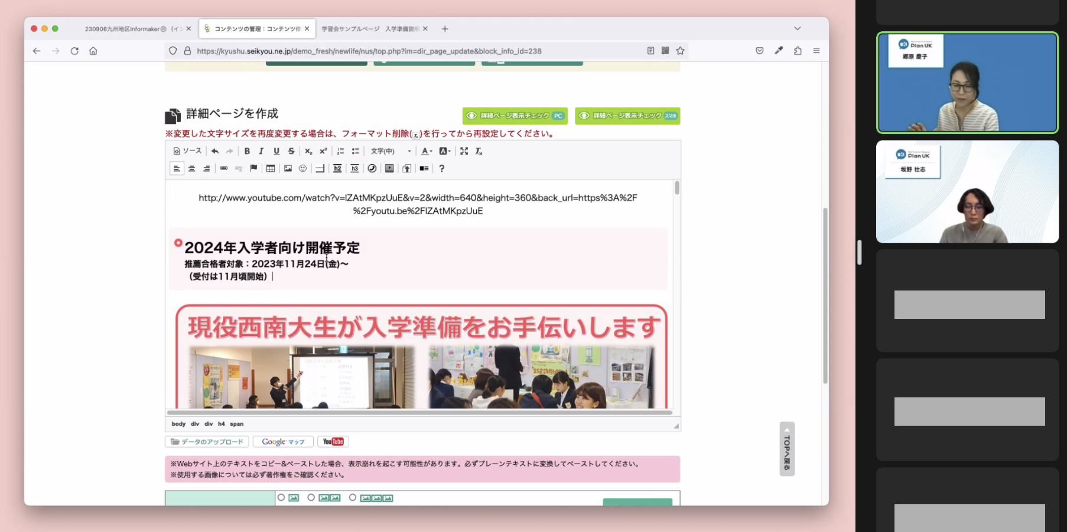
Task: Select the three-image layout radio button
Action: click(353, 498)
